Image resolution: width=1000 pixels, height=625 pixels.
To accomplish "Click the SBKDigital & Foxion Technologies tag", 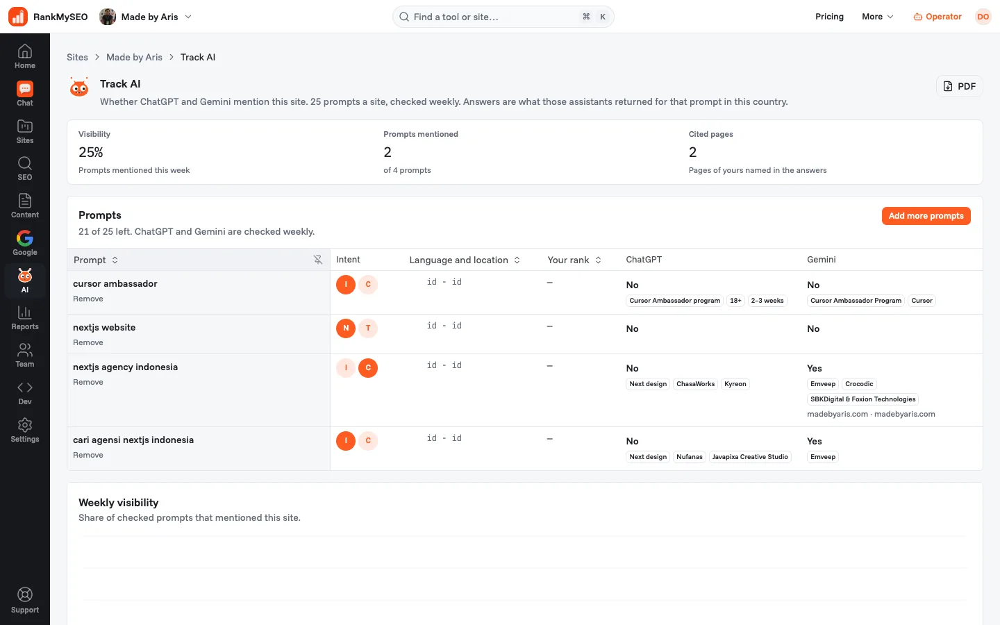I will tap(862, 399).
